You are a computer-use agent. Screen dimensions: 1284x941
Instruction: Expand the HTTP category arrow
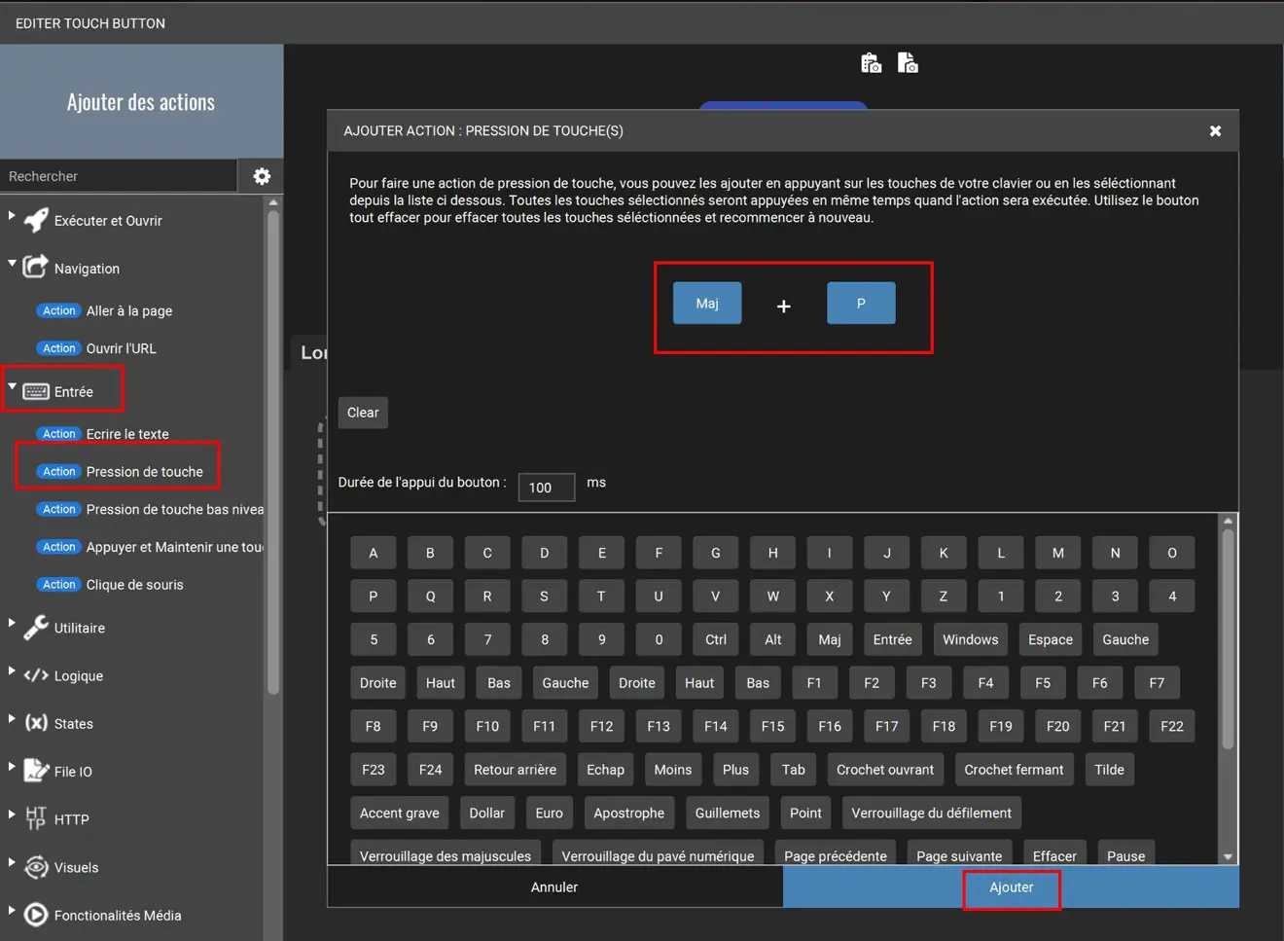click(x=12, y=814)
